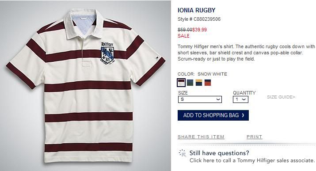Pick the yellow and navy color swatch

(x=199, y=83)
